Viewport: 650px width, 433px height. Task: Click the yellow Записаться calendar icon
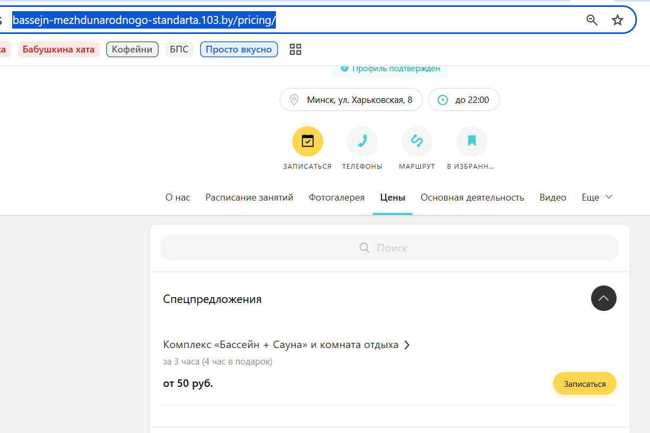(308, 142)
